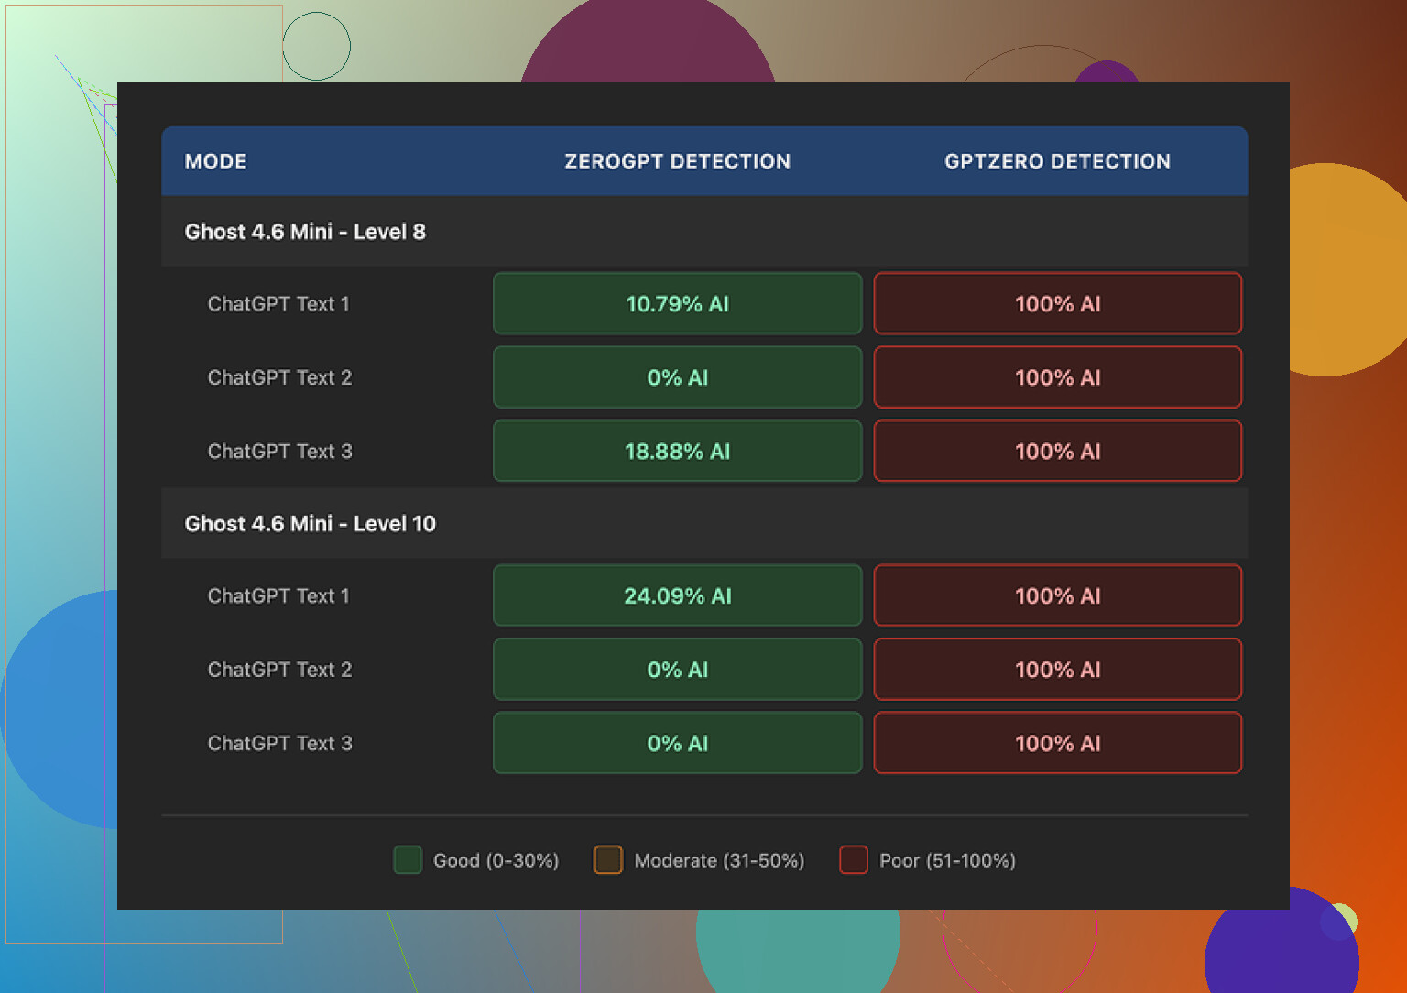Click Level 8 ChatGPT Text 1 GPTZero 100% AI cell
This screenshot has height=993, width=1407.
point(1057,304)
